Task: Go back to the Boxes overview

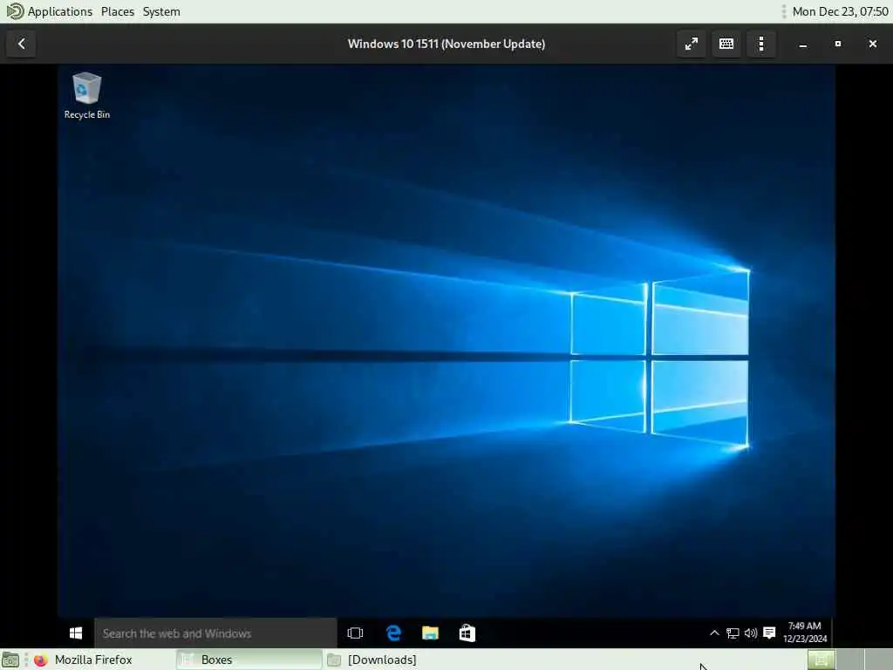Action: click(x=21, y=44)
